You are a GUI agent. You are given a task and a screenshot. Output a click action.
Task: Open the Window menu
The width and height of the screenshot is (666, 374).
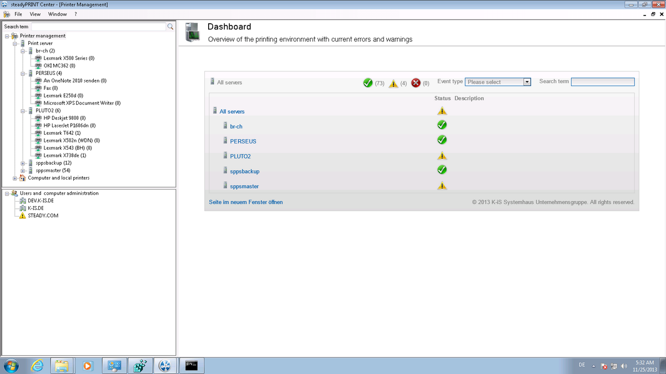[57, 14]
